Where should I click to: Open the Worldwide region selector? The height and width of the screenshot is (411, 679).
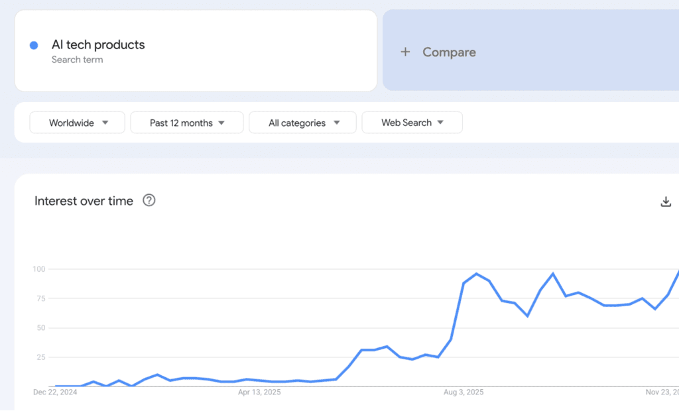pos(77,123)
